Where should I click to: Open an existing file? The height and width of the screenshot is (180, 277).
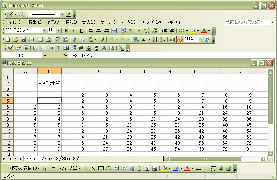(x=16, y=39)
